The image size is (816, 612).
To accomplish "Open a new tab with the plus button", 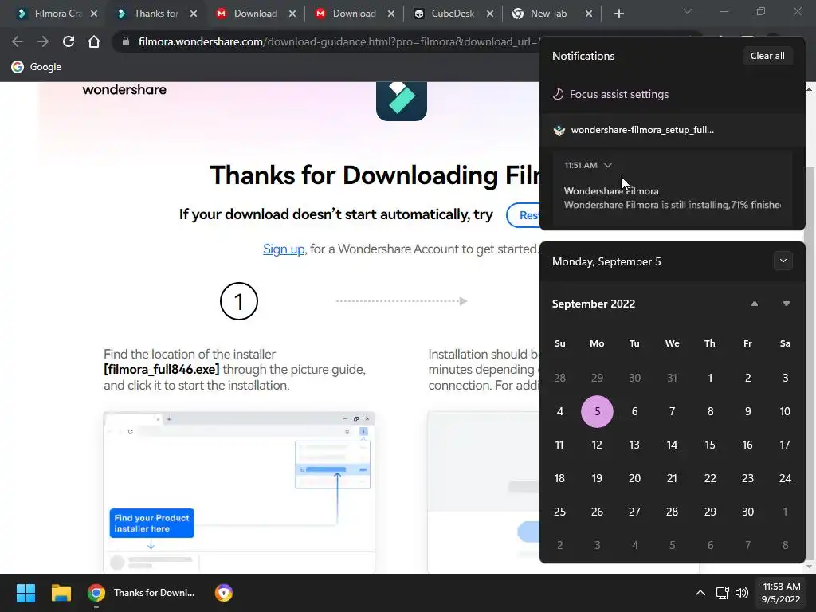I will coord(618,14).
